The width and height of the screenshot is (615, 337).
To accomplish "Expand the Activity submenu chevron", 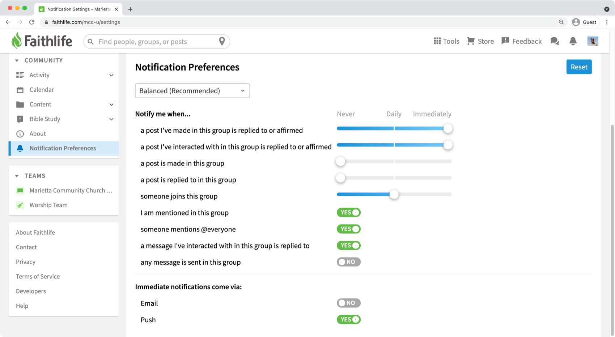I will (111, 75).
